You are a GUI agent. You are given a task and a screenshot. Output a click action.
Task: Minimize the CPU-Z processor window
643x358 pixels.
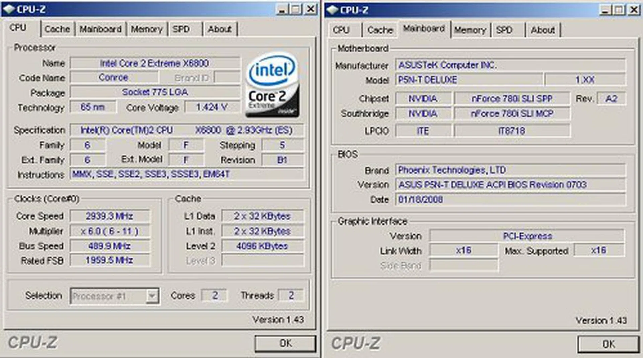(282, 9)
